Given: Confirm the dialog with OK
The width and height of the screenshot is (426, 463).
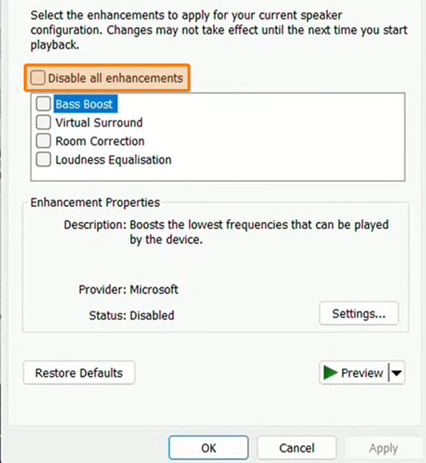Looking at the screenshot, I should point(209,448).
